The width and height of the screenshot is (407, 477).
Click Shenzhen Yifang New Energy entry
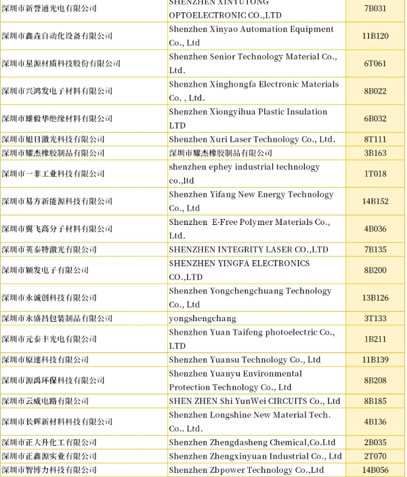click(x=251, y=201)
